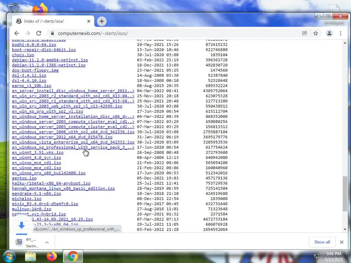The height and width of the screenshot is (263, 351).
Task: Click Show all downloads button
Action: [322, 242]
